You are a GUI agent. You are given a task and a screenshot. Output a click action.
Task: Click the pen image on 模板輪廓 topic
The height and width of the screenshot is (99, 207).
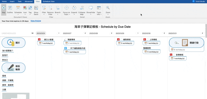[11, 68]
